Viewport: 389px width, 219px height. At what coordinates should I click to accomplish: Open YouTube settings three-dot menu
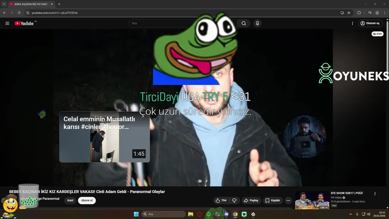click(x=353, y=23)
